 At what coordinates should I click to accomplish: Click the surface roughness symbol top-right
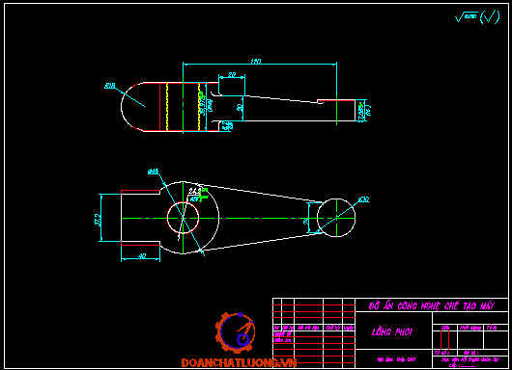pos(467,17)
